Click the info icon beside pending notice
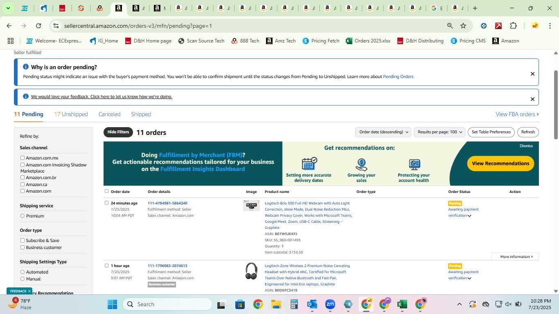Viewport: 559px width, 314px height. pyautogui.click(x=26, y=67)
